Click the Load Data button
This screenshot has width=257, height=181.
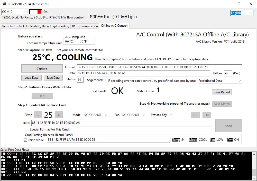(31, 77)
